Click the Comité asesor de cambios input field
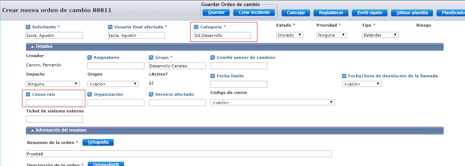 239,66
